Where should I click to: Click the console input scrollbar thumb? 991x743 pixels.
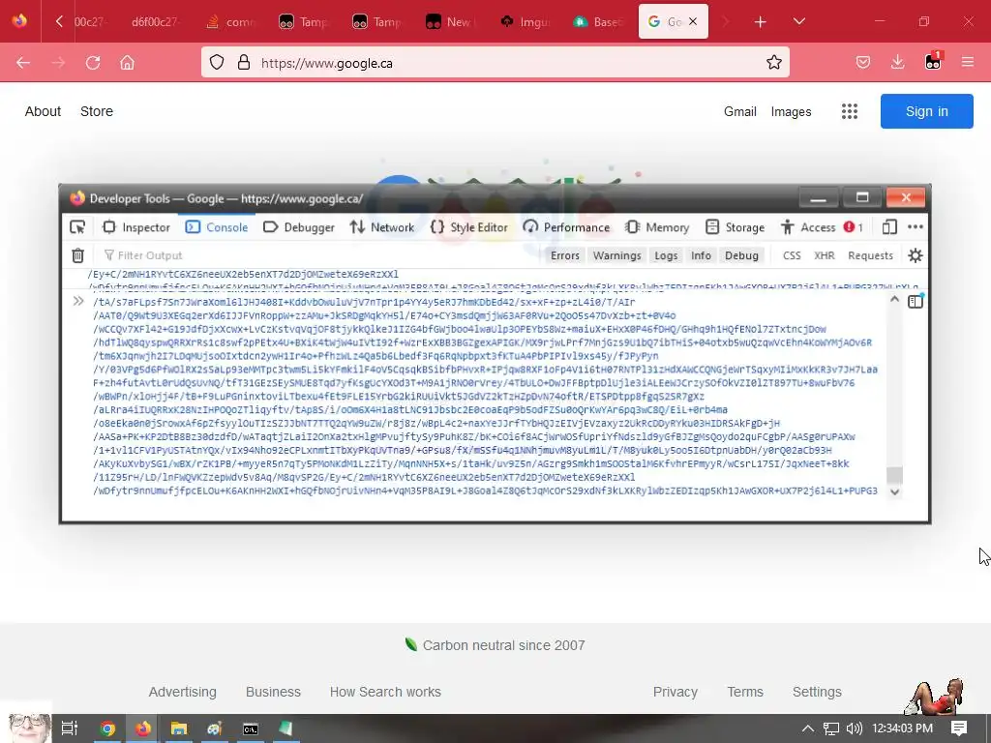coord(894,474)
